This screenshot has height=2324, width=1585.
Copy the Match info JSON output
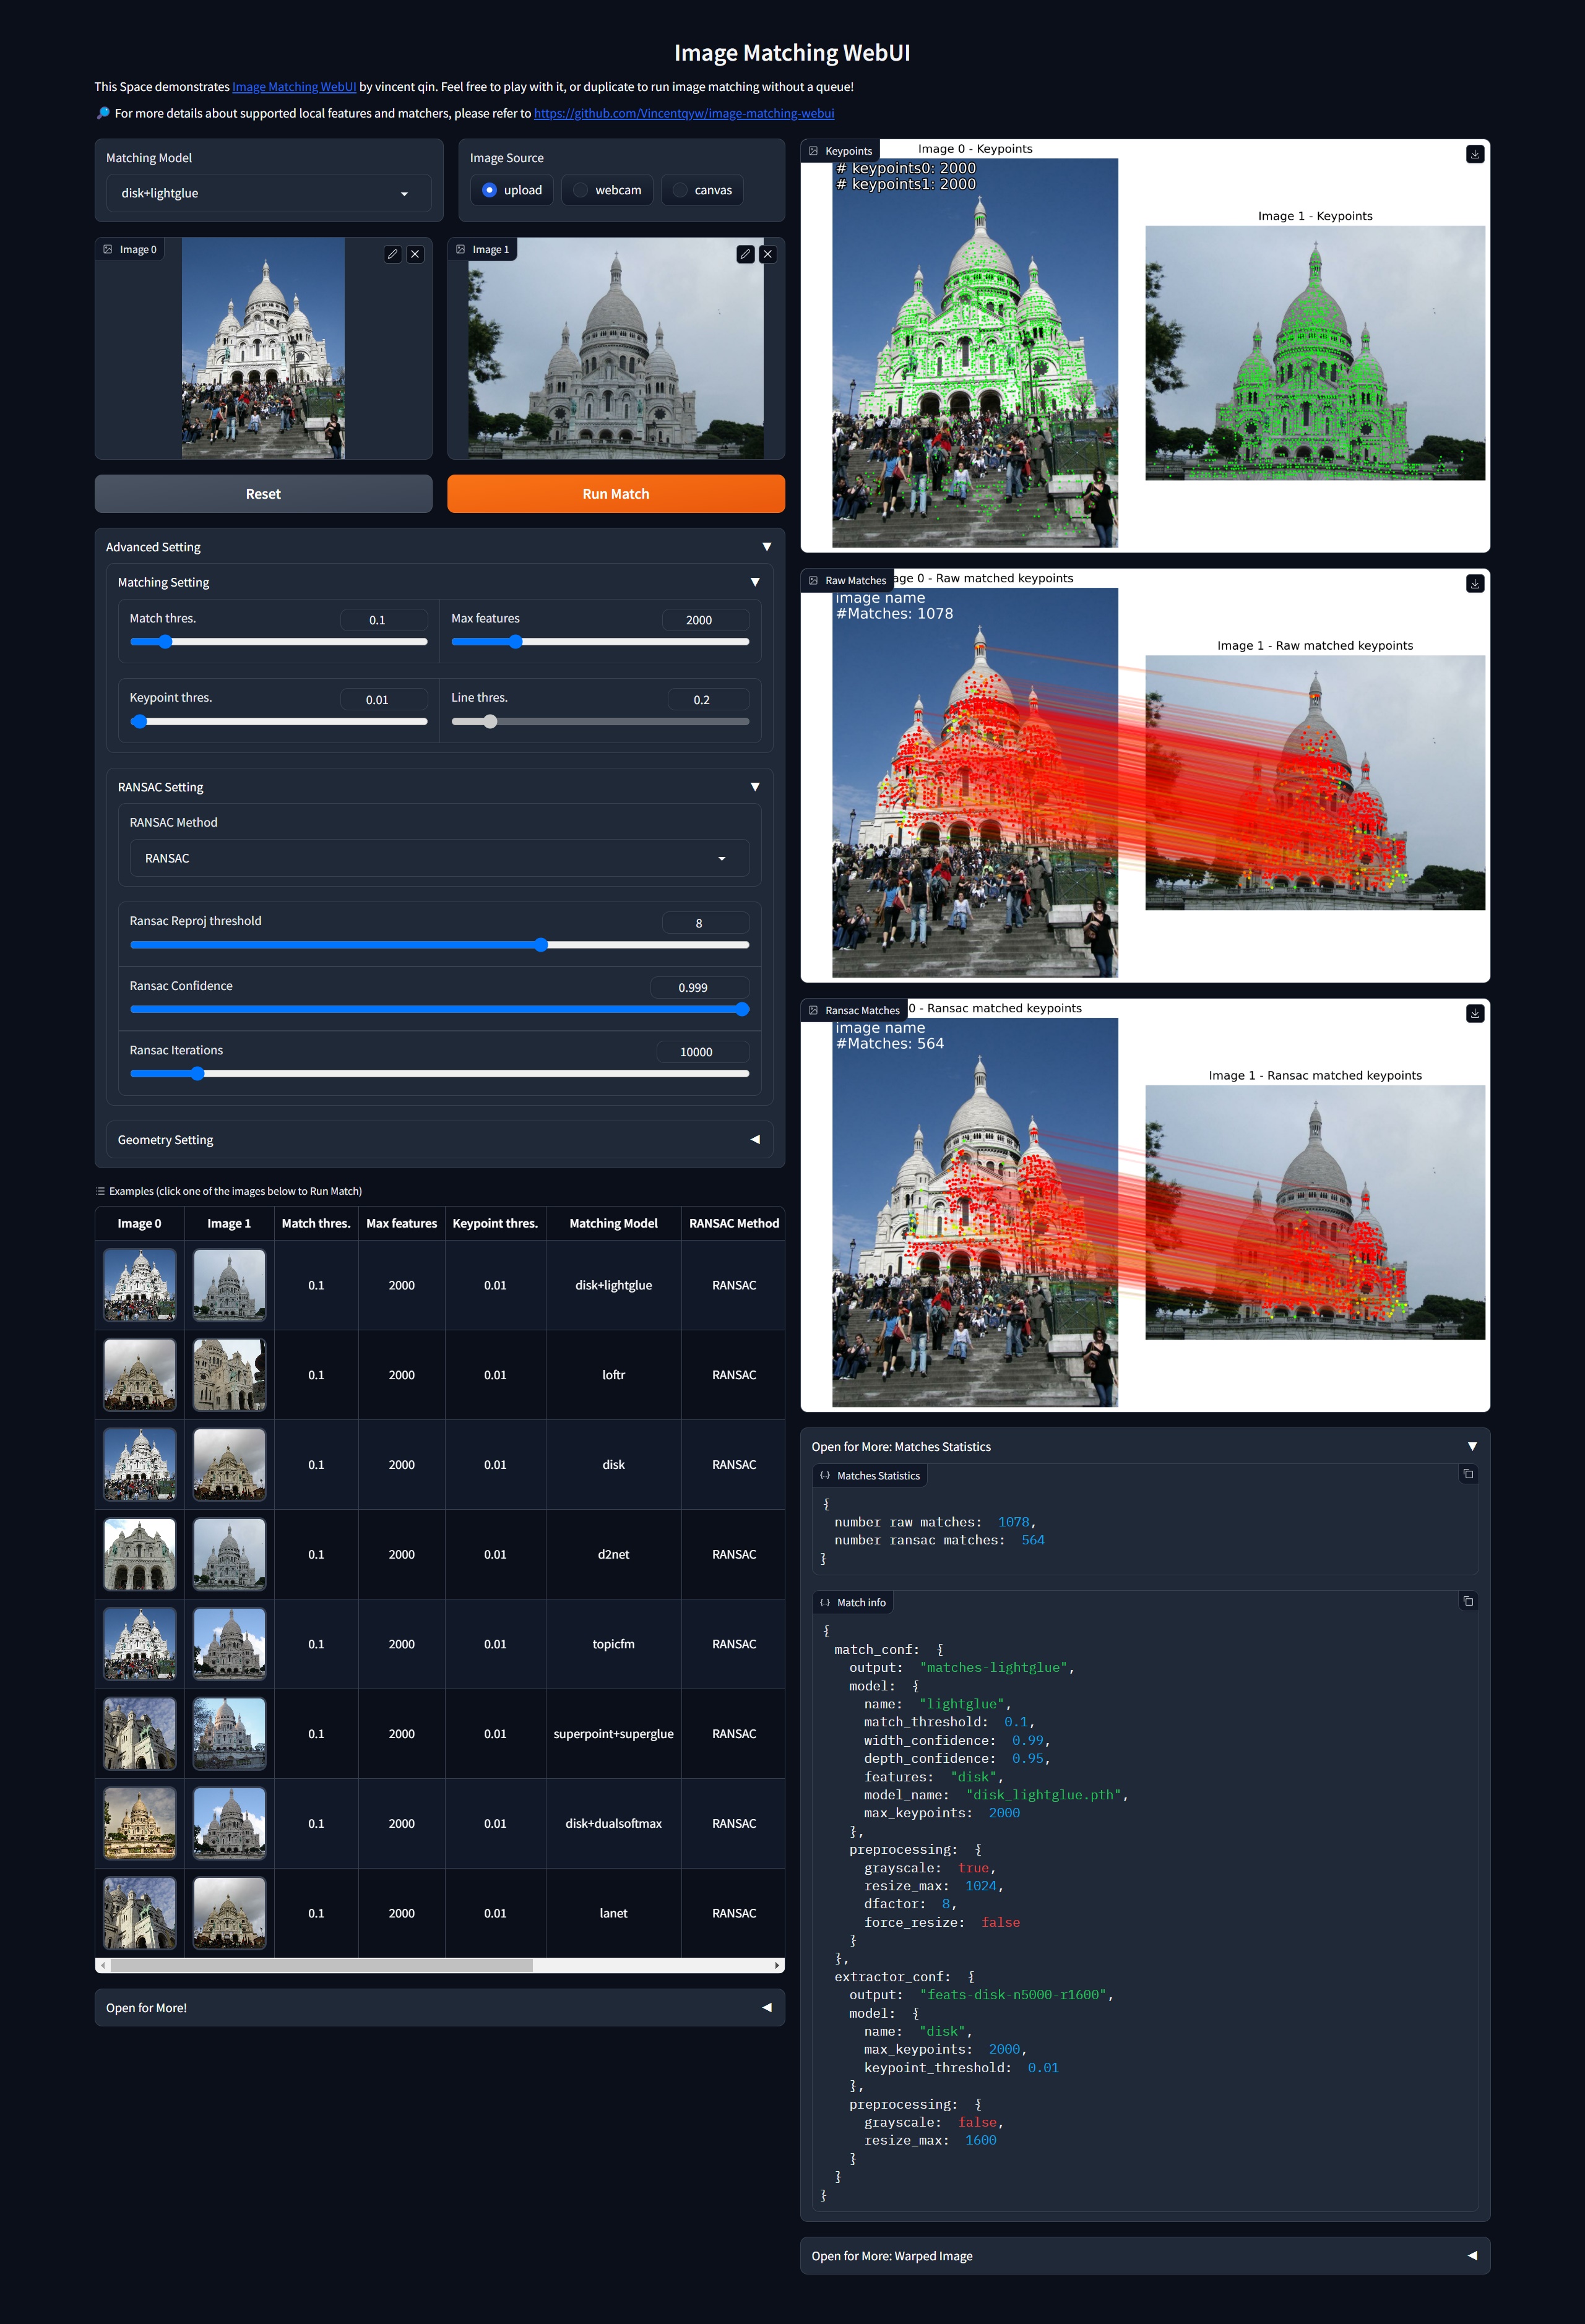(x=1468, y=1601)
